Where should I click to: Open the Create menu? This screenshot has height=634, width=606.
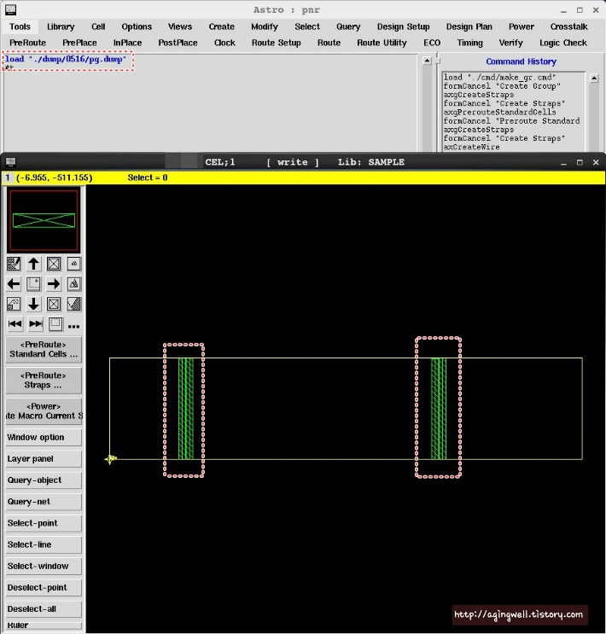coord(222,26)
